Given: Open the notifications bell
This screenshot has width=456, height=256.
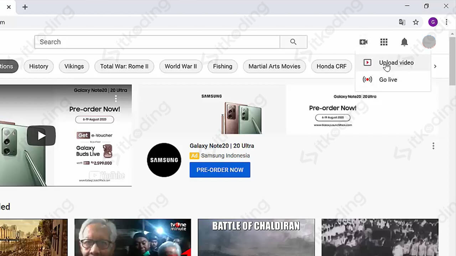Looking at the screenshot, I should click(404, 42).
